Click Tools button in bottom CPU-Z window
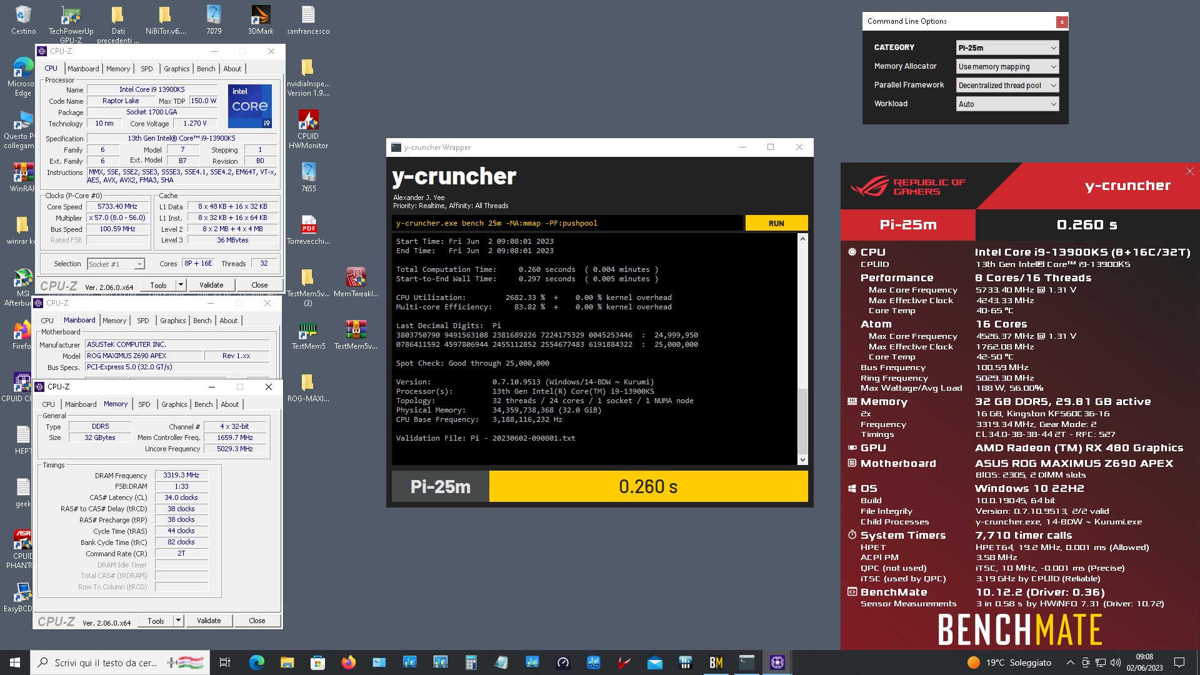Viewport: 1200px width, 675px height. [156, 621]
